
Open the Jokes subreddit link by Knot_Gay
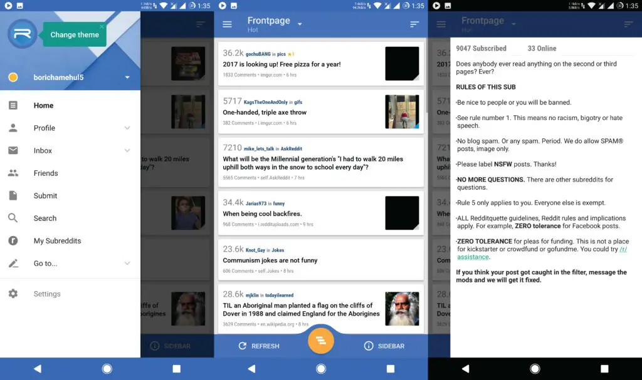(x=278, y=250)
